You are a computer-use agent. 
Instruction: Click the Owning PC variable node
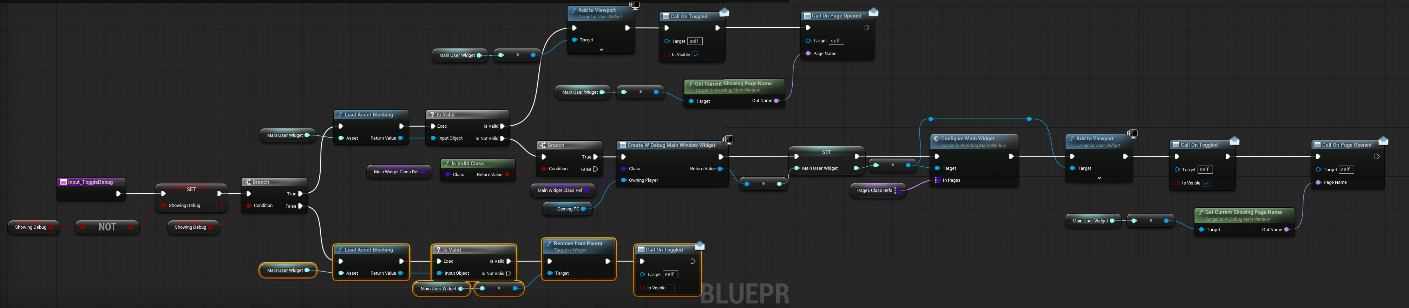pos(568,209)
